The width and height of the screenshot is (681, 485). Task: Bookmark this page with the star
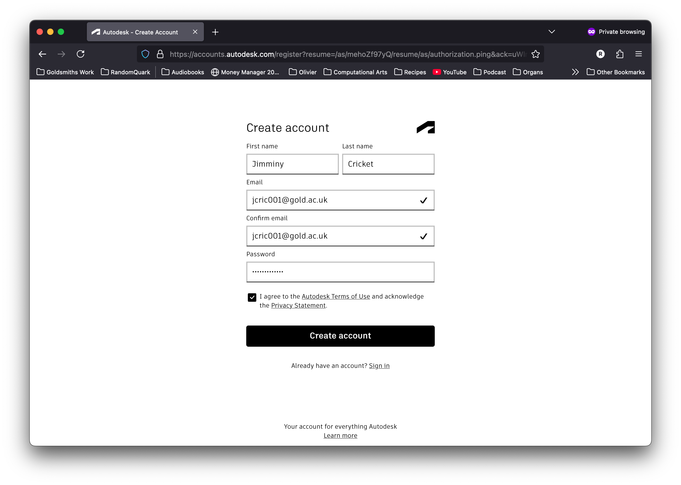[x=535, y=54]
